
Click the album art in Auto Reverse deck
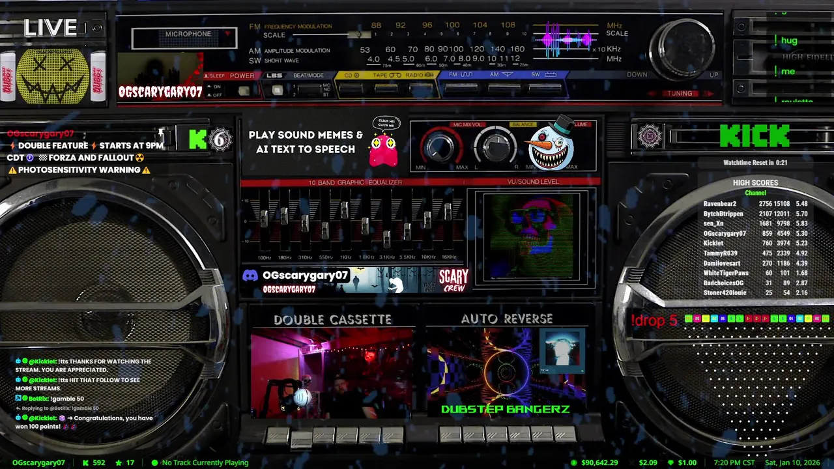point(562,351)
